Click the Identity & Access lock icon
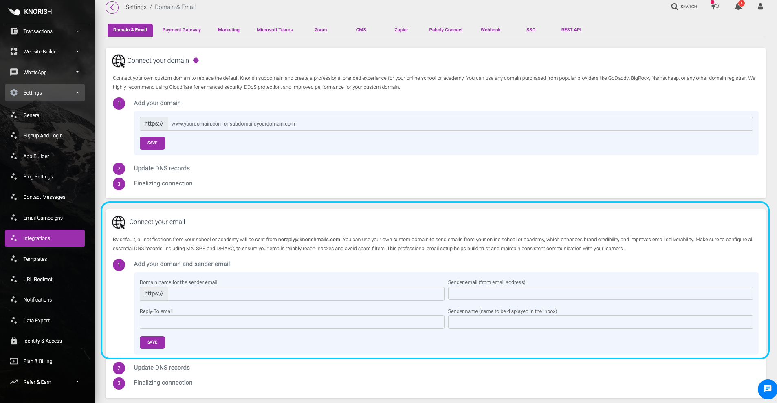Image resolution: width=777 pixels, height=403 pixels. pyautogui.click(x=14, y=341)
